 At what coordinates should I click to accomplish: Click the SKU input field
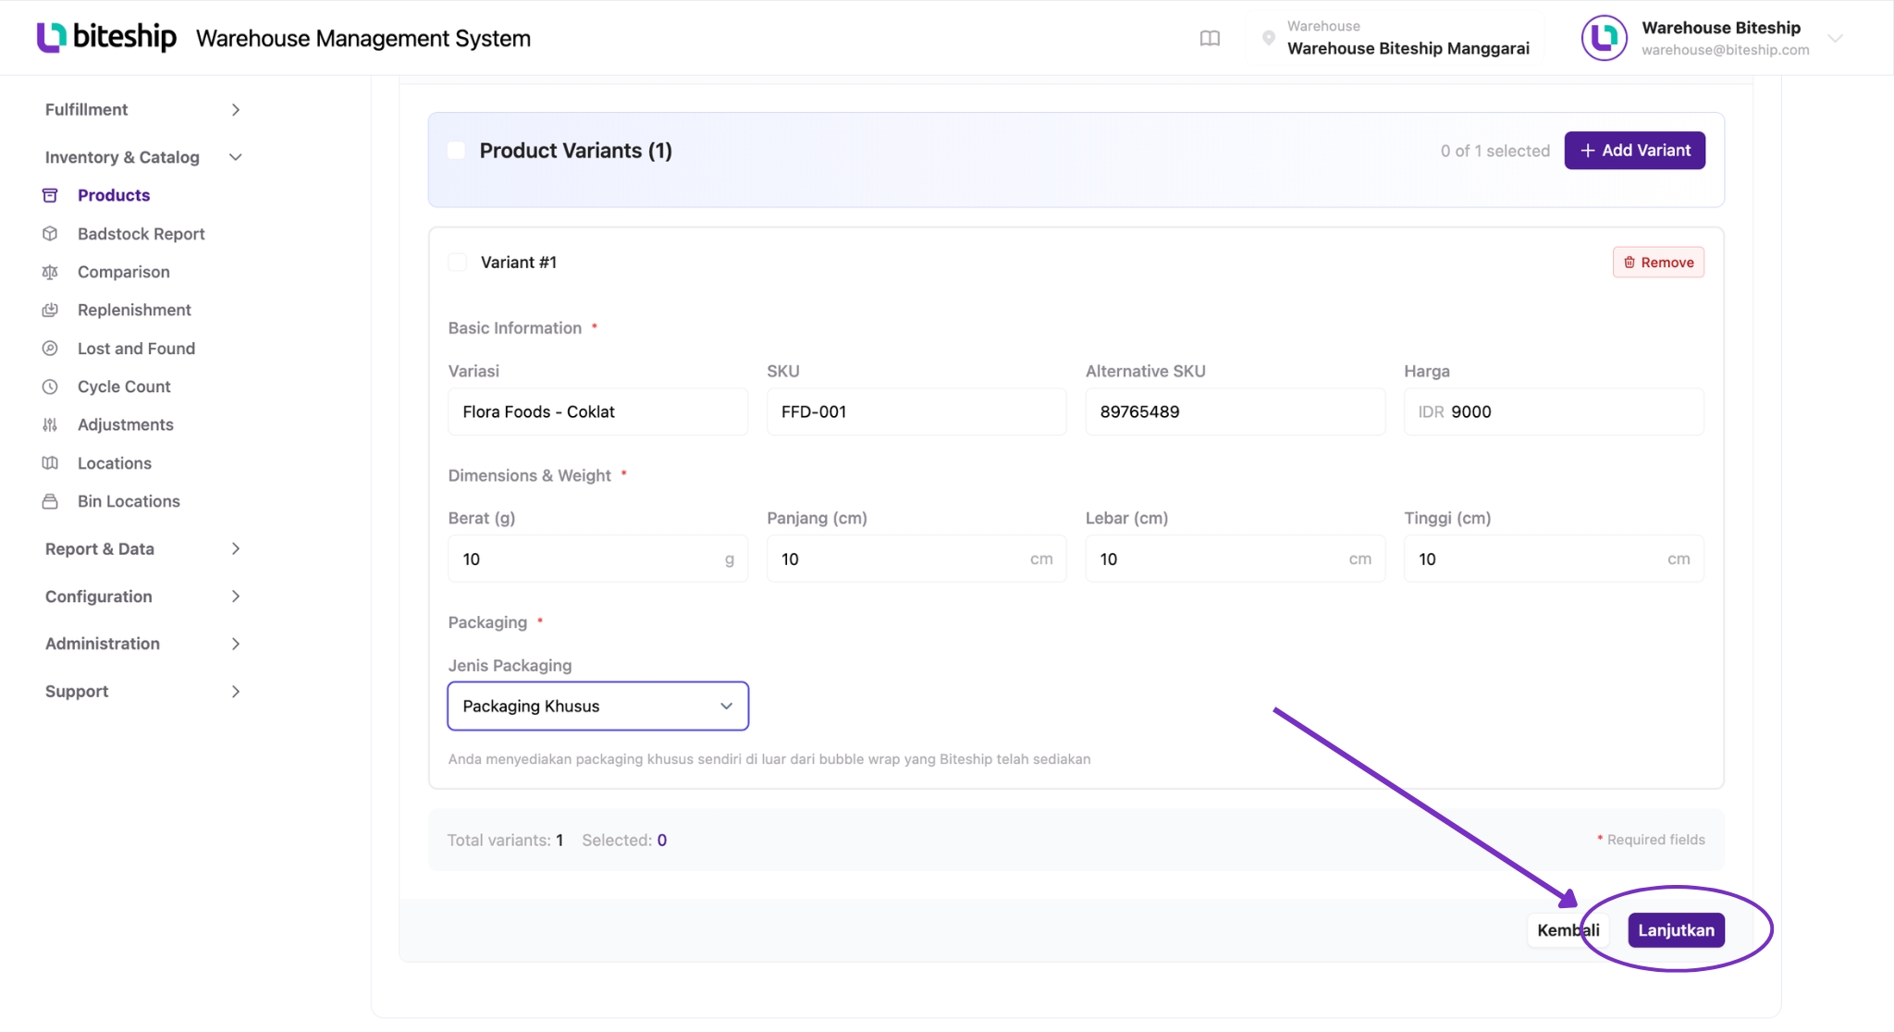click(916, 412)
